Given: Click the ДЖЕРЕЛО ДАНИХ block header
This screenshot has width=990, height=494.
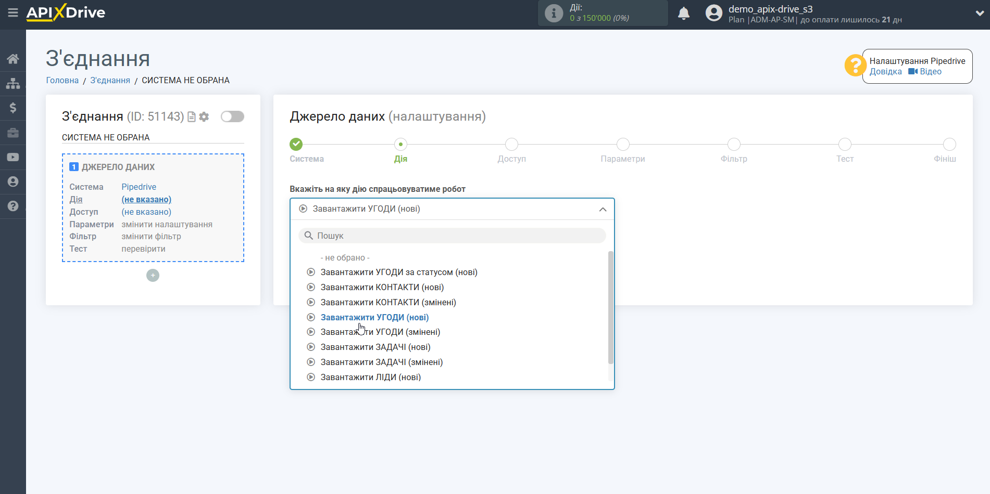Looking at the screenshot, I should click(x=118, y=167).
